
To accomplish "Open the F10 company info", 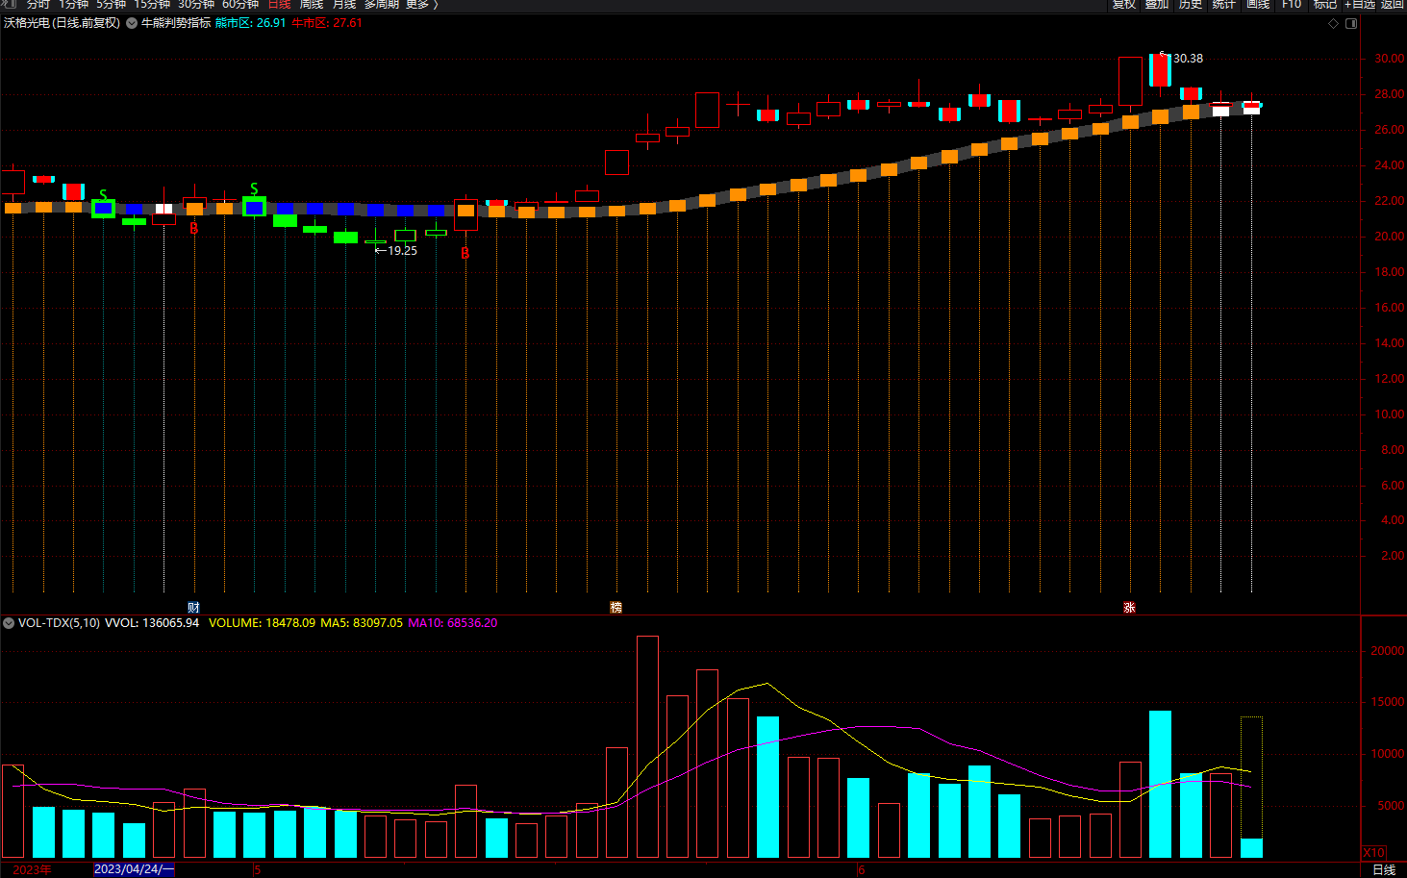I will [x=1292, y=5].
